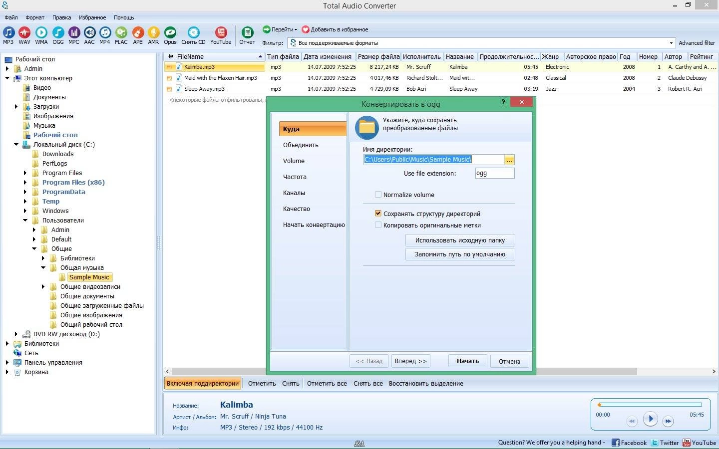Enable Копировать оригинальные метки checkbox
The image size is (719, 449).
[378, 225]
